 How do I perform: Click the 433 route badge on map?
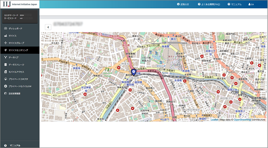coord(55,95)
